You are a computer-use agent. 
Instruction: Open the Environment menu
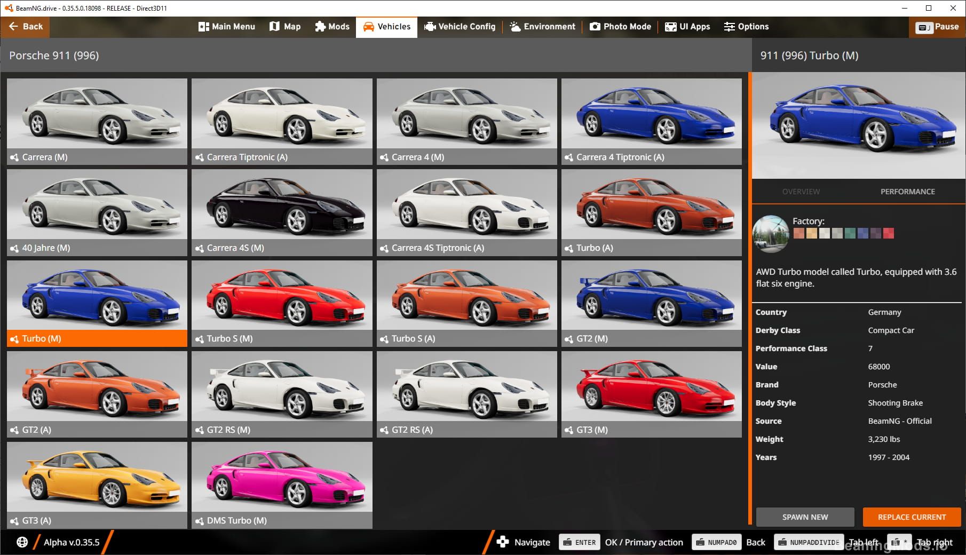pyautogui.click(x=542, y=27)
